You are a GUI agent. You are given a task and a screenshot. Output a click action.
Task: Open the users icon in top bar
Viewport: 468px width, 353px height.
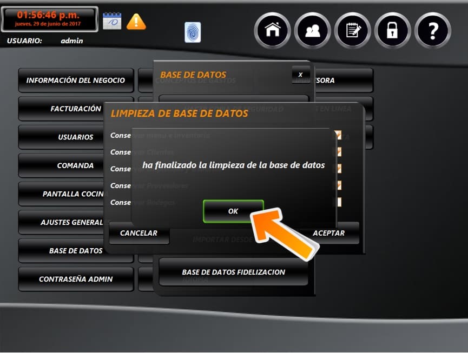pos(312,31)
